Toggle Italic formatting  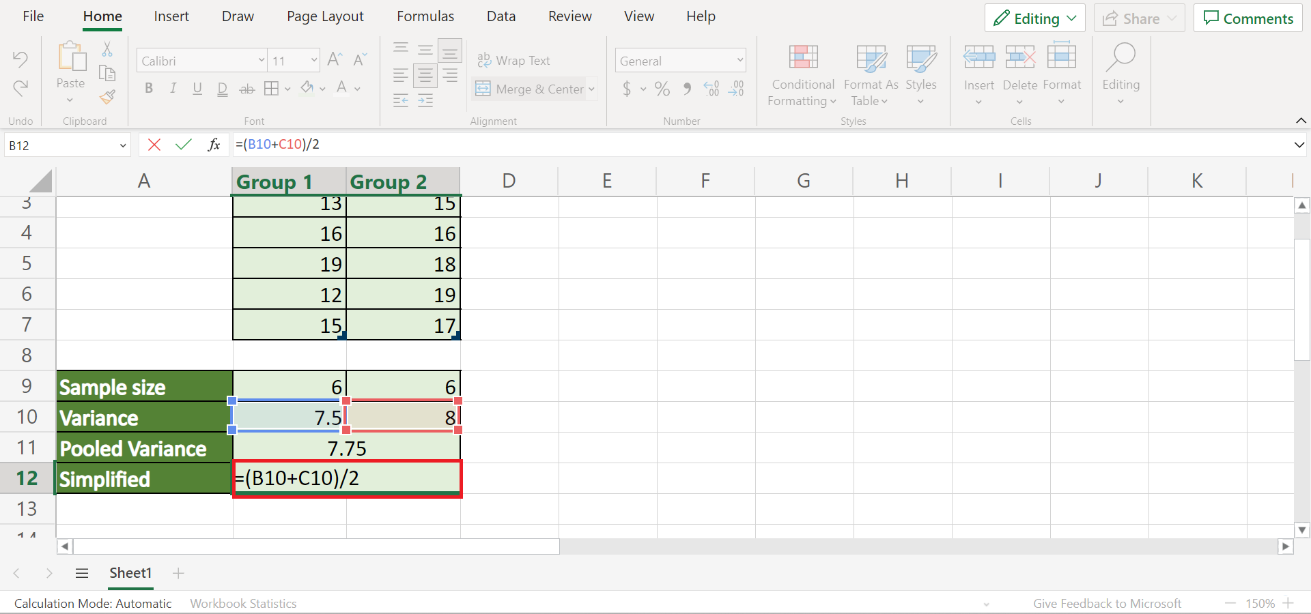pos(173,88)
